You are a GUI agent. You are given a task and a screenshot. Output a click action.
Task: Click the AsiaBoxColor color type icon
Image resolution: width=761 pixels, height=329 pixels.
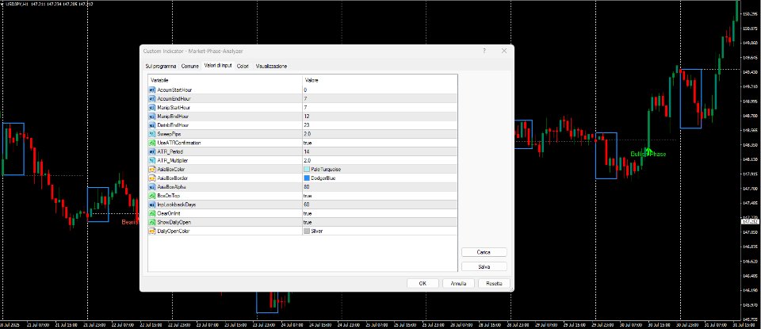pyautogui.click(x=152, y=170)
